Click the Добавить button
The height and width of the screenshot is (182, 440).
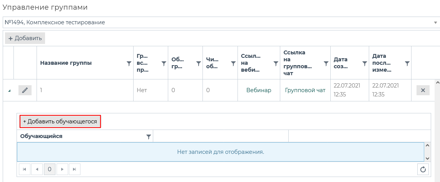click(25, 38)
